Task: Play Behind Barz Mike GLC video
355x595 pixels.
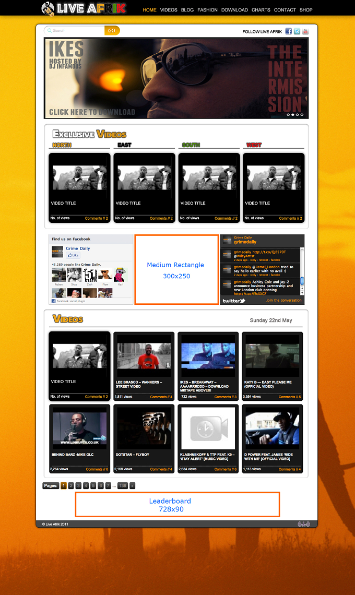Action: 80,429
